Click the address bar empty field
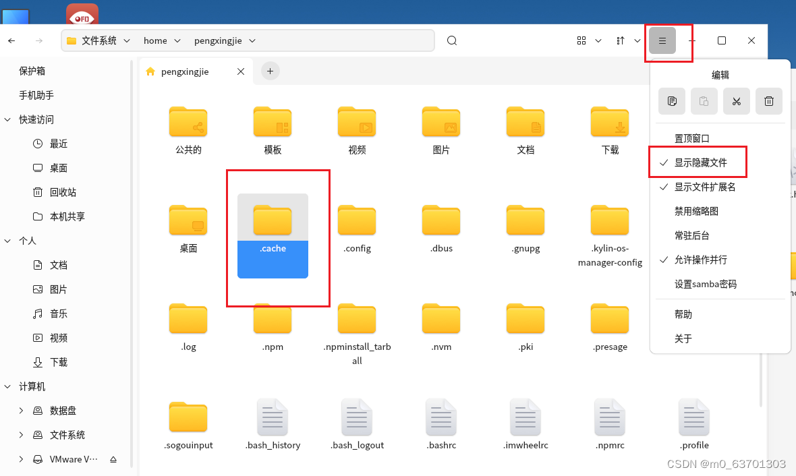Viewport: 796px width, 476px height. 345,40
